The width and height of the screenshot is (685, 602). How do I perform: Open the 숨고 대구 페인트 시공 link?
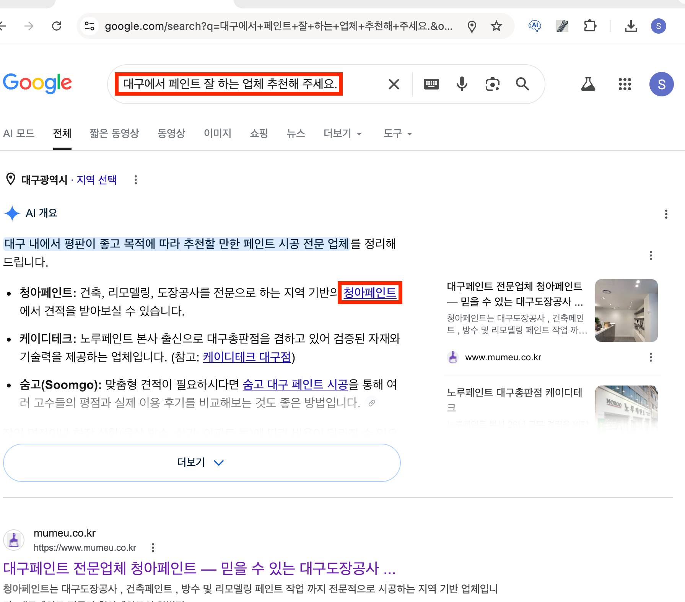295,384
